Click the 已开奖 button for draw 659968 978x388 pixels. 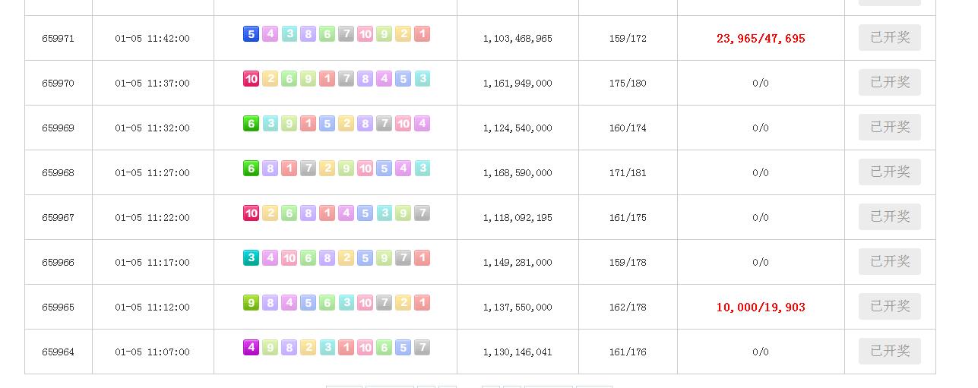[890, 172]
